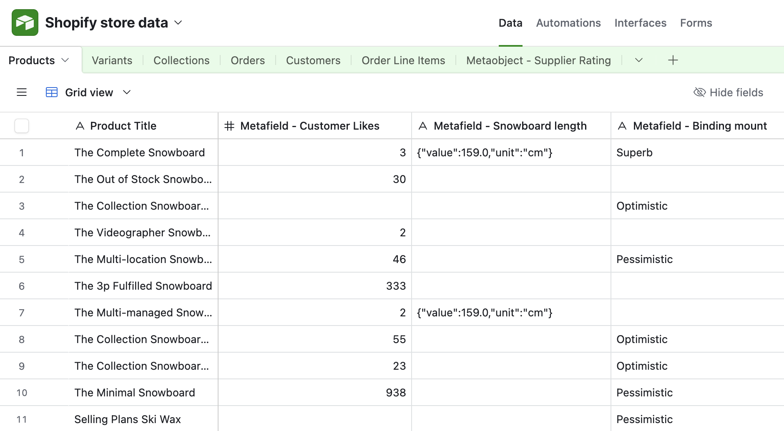Image resolution: width=784 pixels, height=431 pixels.
Task: Click the Customer Likes cell showing 938
Action: click(315, 393)
